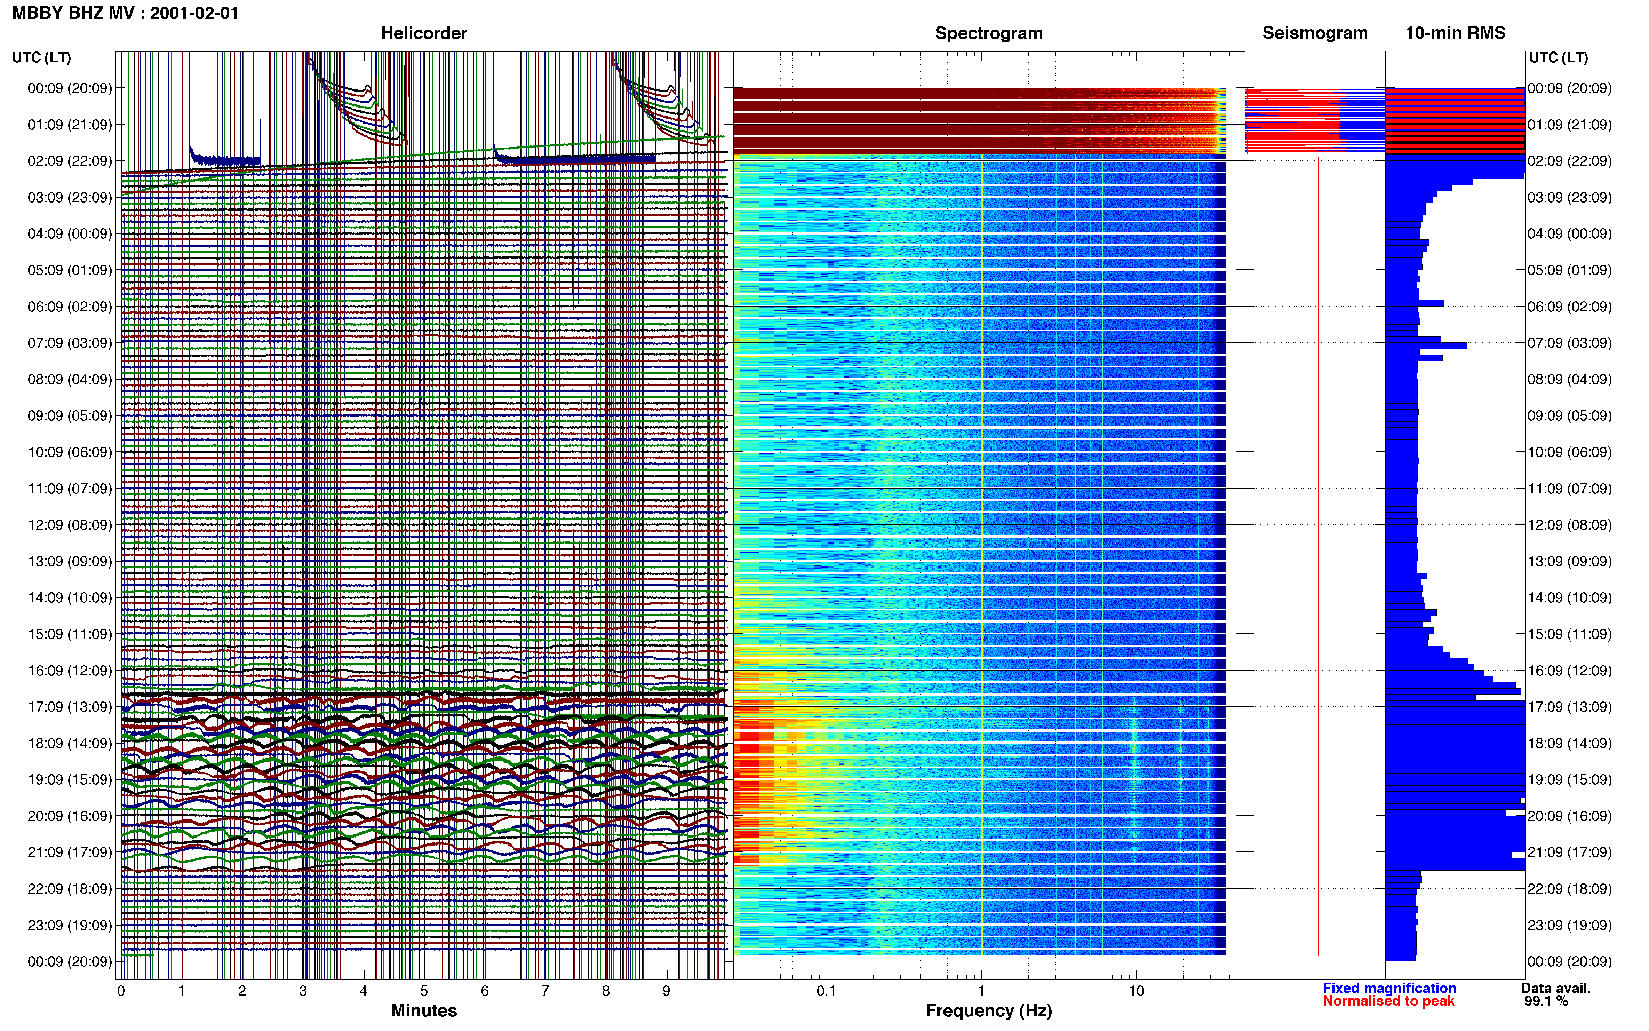Click '01:09 (21:09)' on the left time axis

click(x=70, y=125)
